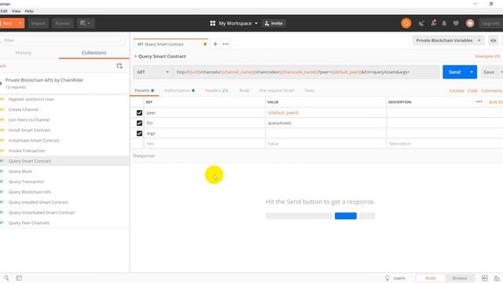Image resolution: width=503 pixels, height=283 pixels.
Task: Click the Invite button
Action: tap(274, 23)
